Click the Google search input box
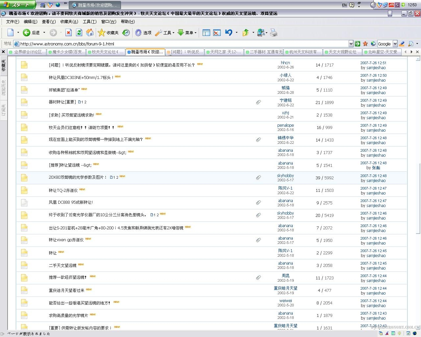 click(385, 43)
